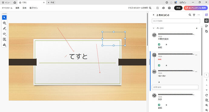Click the page number 1 box

coord(206,75)
